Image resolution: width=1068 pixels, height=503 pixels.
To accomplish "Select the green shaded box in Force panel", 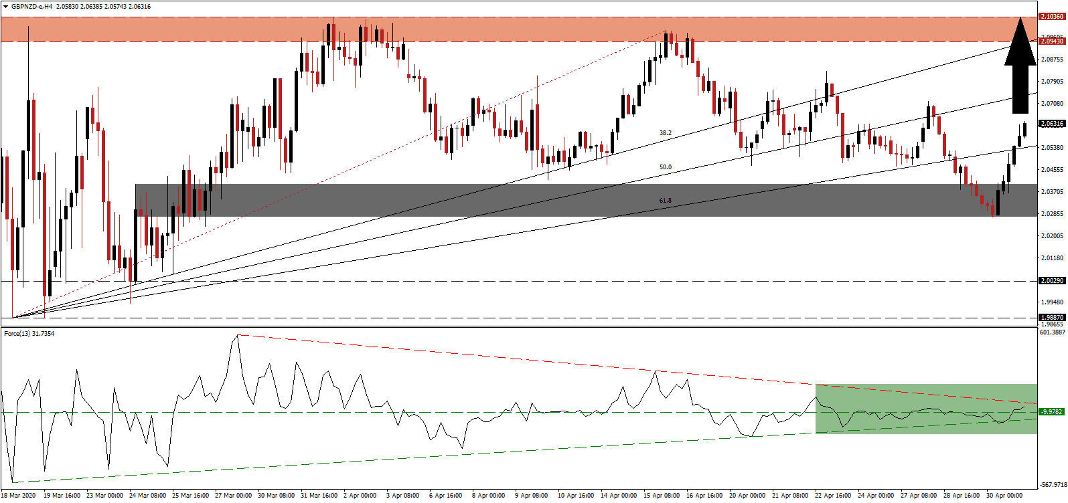I will pyautogui.click(x=925, y=409).
